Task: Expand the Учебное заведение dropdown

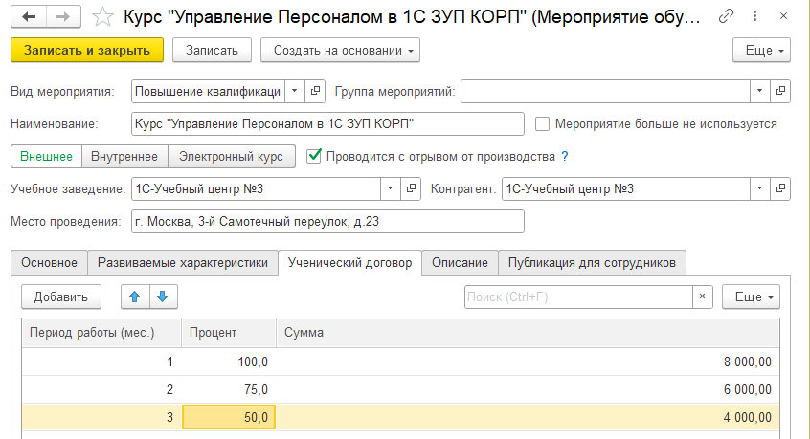Action: click(x=391, y=188)
